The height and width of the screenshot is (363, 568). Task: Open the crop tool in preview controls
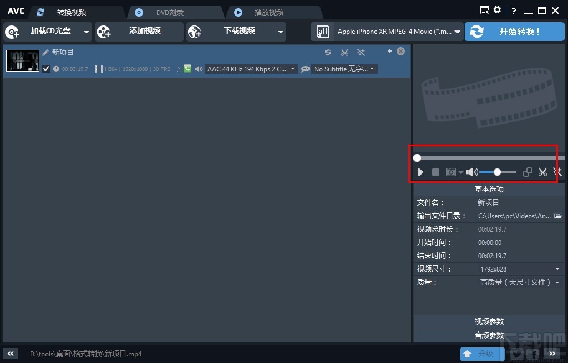pos(528,172)
